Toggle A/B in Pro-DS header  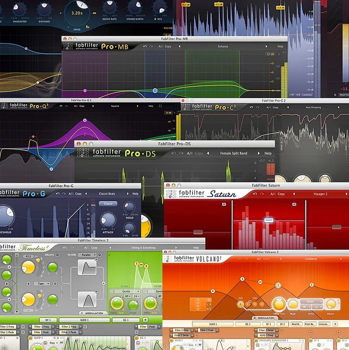pyautogui.click(x=190, y=153)
